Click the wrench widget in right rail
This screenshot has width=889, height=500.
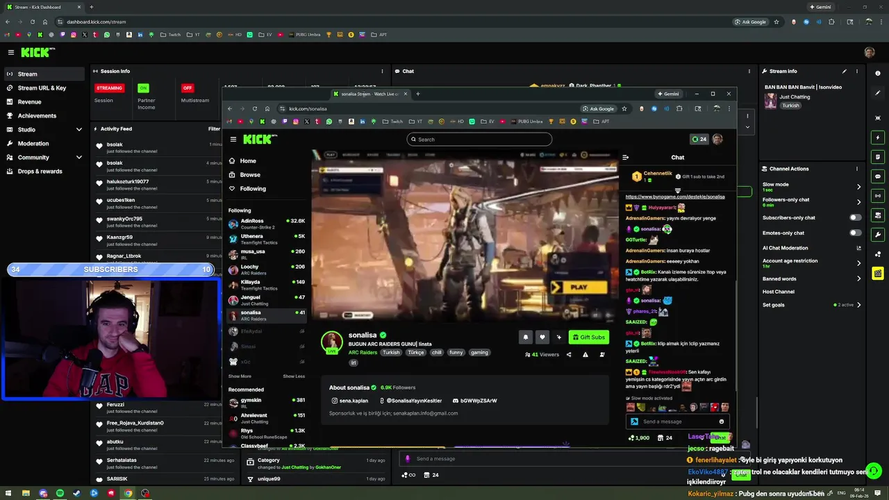(x=879, y=235)
